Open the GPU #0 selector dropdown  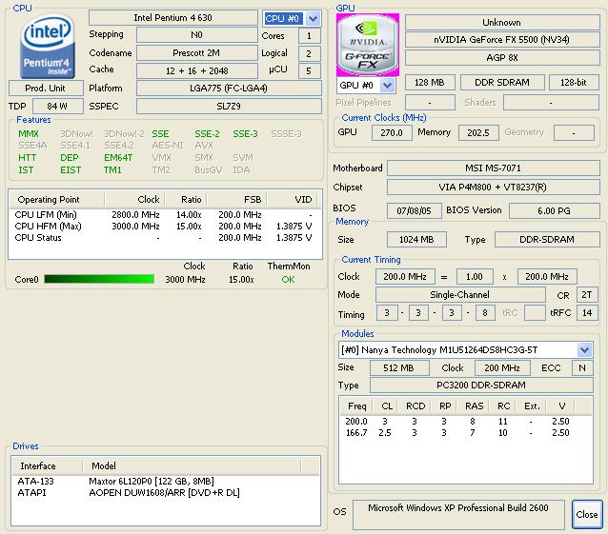[x=387, y=85]
